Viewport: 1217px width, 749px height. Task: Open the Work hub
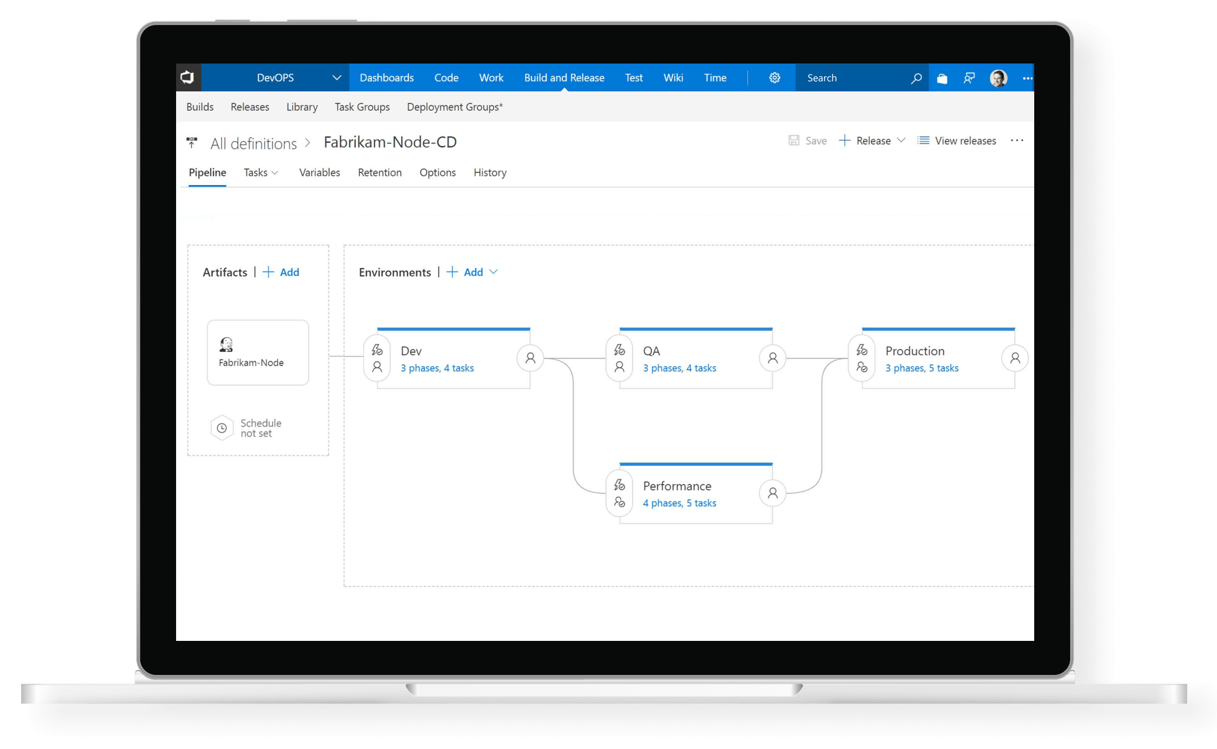pos(491,78)
